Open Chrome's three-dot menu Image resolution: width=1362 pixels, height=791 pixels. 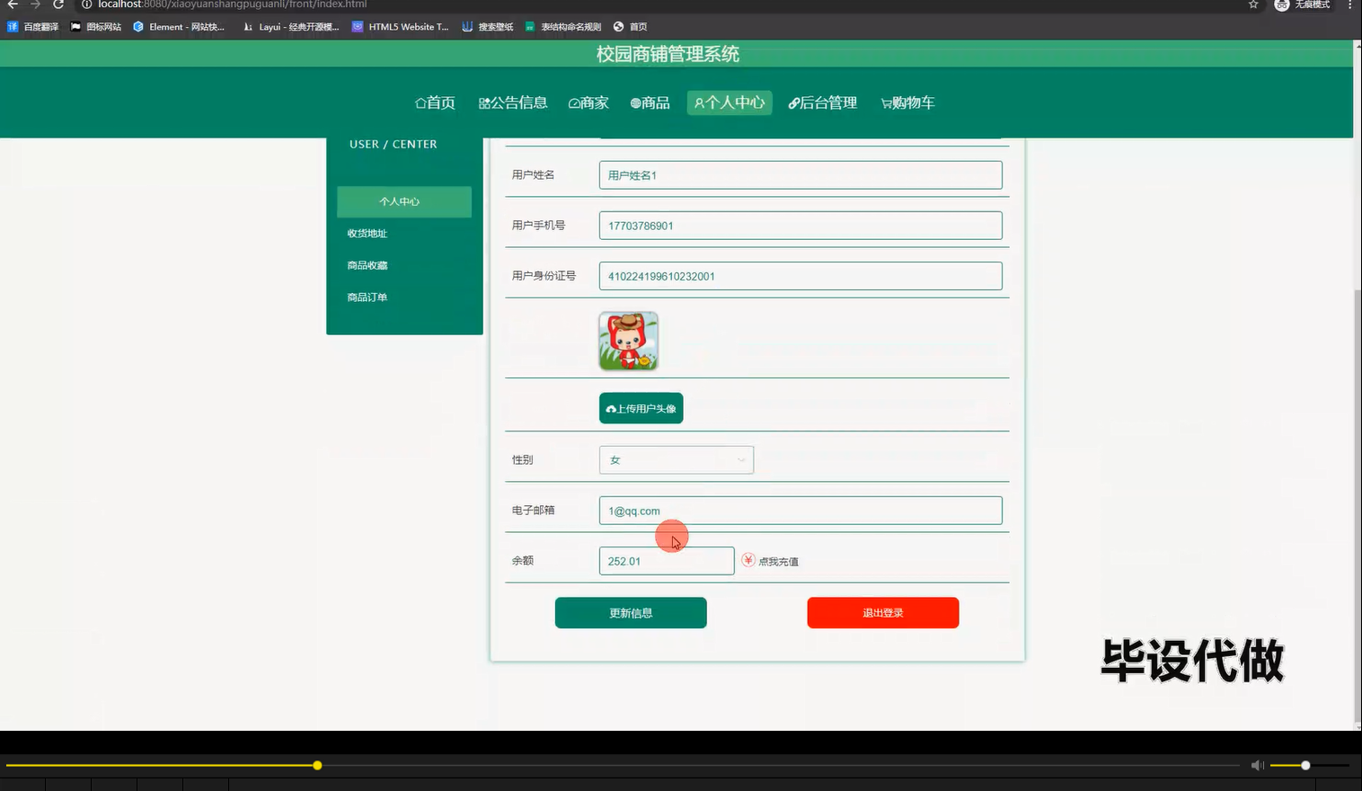(x=1350, y=5)
